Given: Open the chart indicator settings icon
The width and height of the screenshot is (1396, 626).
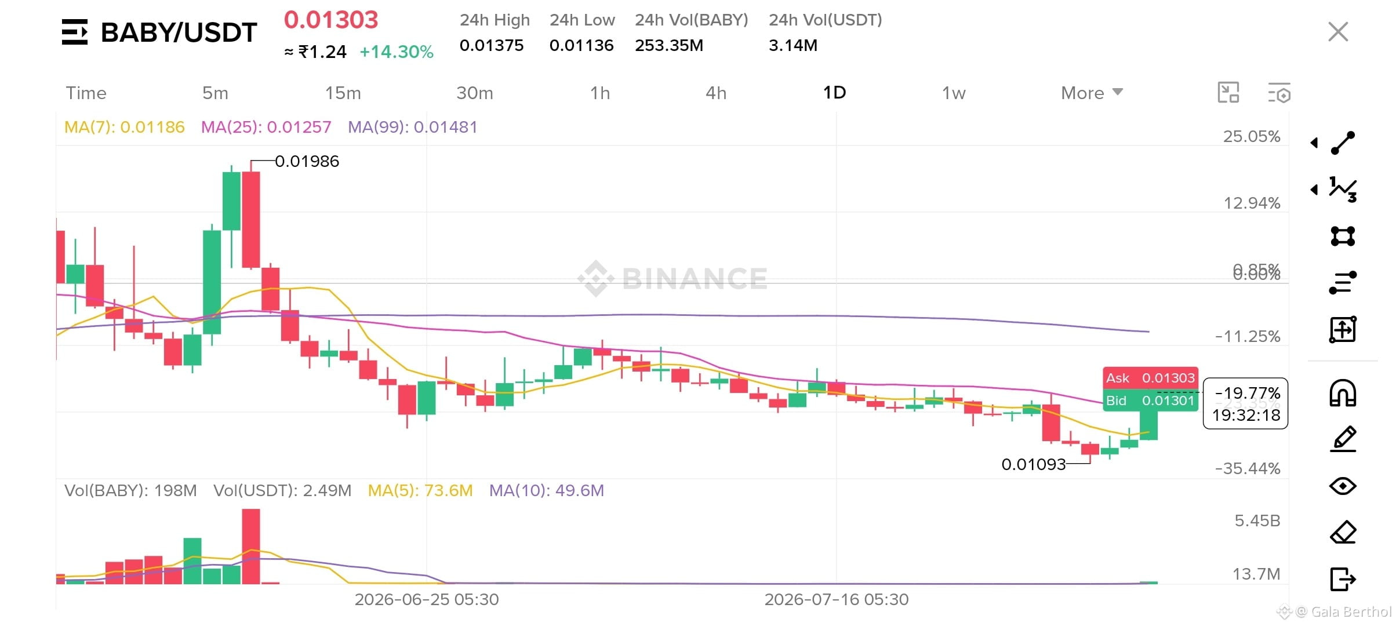Looking at the screenshot, I should coord(1279,93).
